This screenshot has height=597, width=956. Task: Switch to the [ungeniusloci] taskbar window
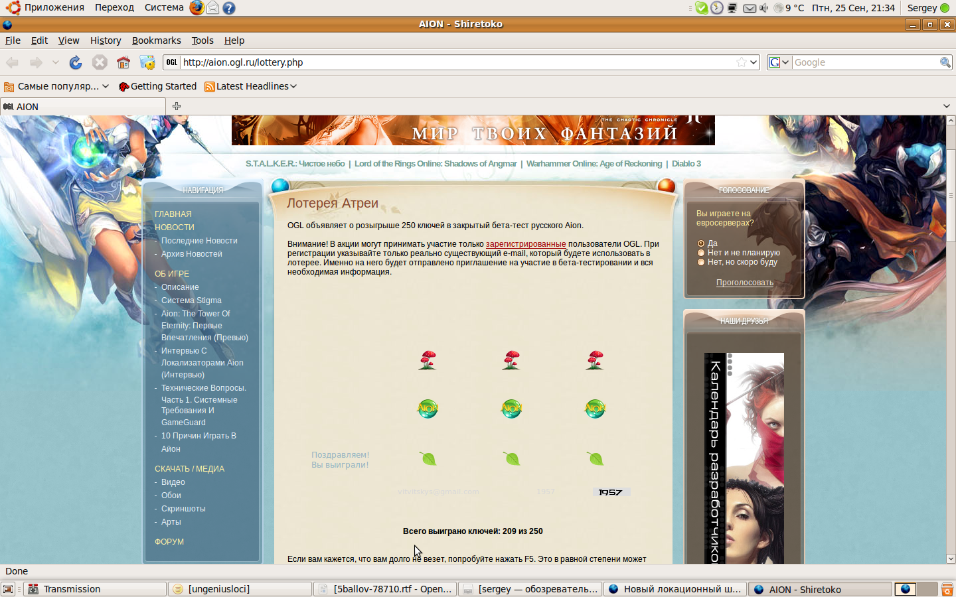[240, 589]
